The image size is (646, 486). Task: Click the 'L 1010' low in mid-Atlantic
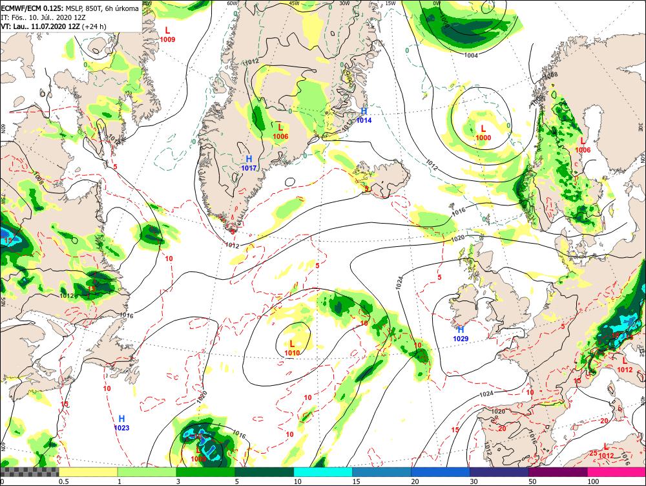point(292,348)
